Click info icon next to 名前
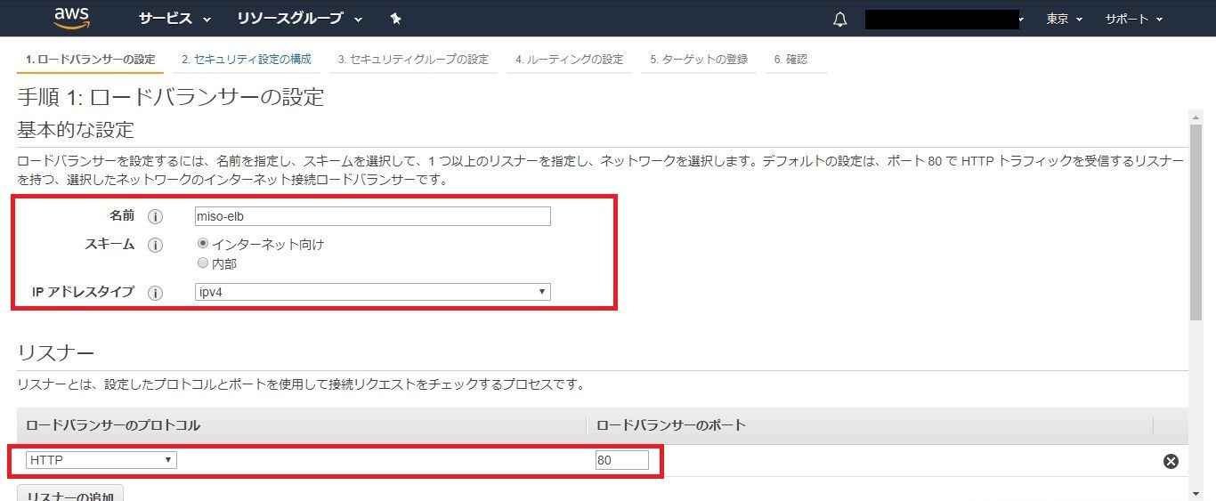 [156, 216]
